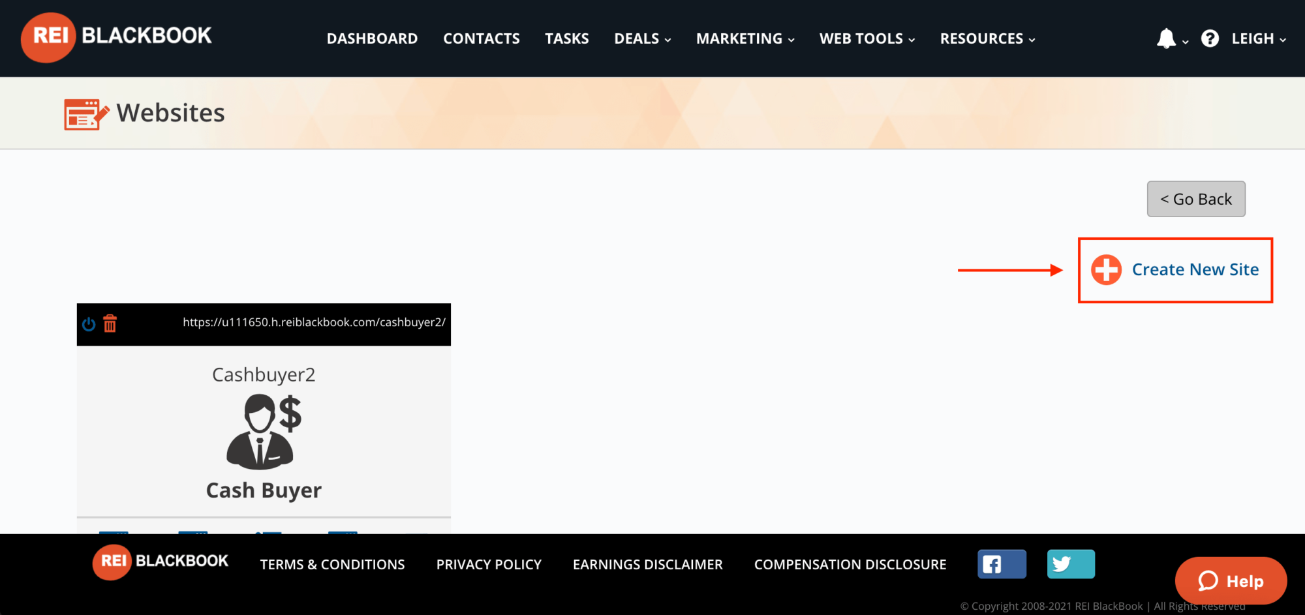
Task: Open the Leigh account dropdown
Action: coord(1259,38)
